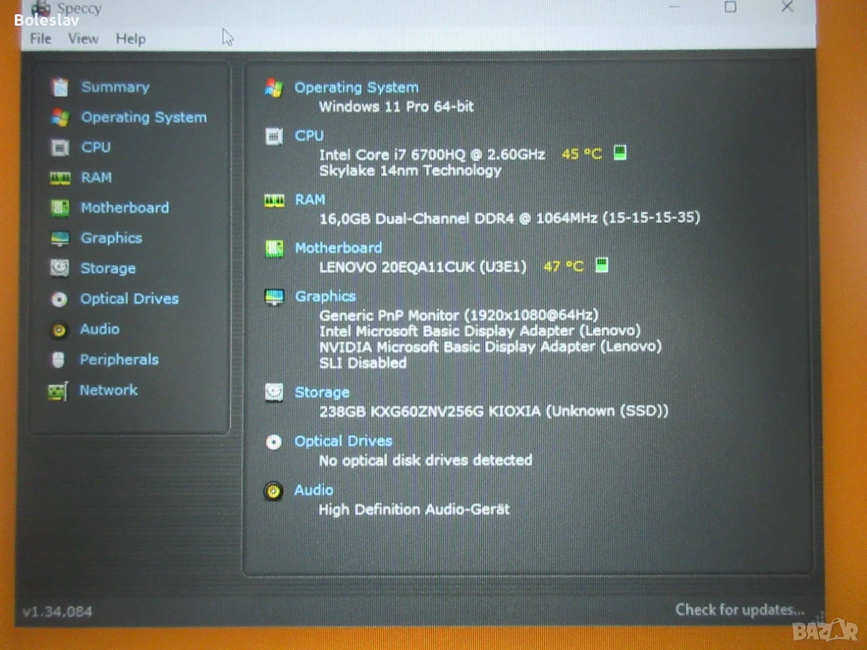This screenshot has height=650, width=867.
Task: Click the Audio heading link in summary
Action: [314, 490]
